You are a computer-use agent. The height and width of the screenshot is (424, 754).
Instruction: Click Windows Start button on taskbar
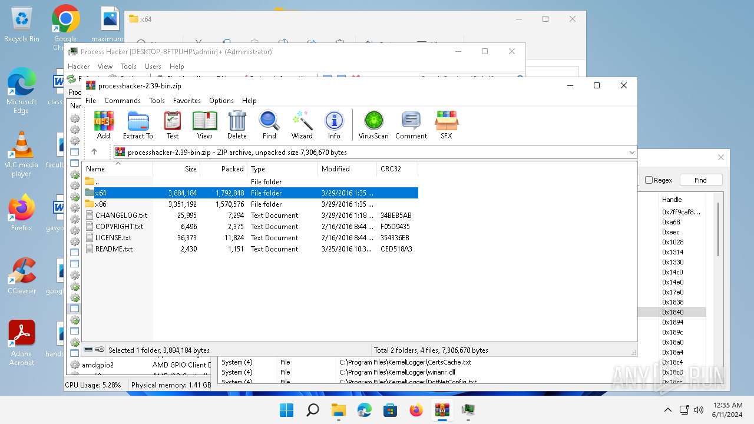click(287, 410)
